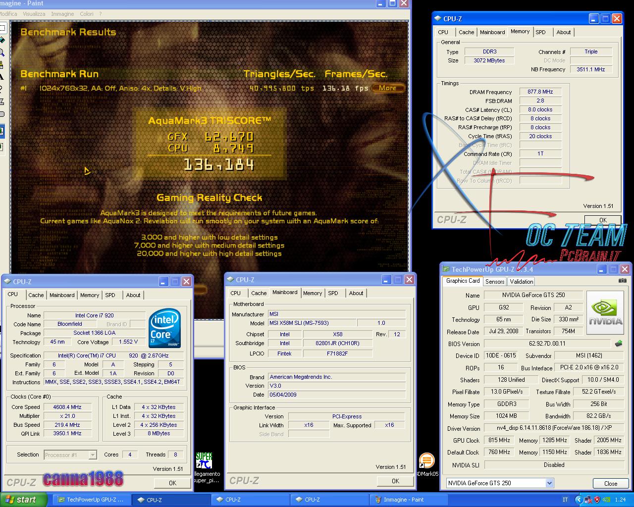Switch to Sensors tab in GPU-Z
The width and height of the screenshot is (634, 507).
pos(495,282)
